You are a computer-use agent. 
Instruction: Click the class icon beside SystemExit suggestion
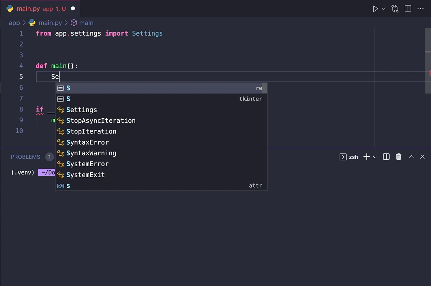click(x=60, y=175)
